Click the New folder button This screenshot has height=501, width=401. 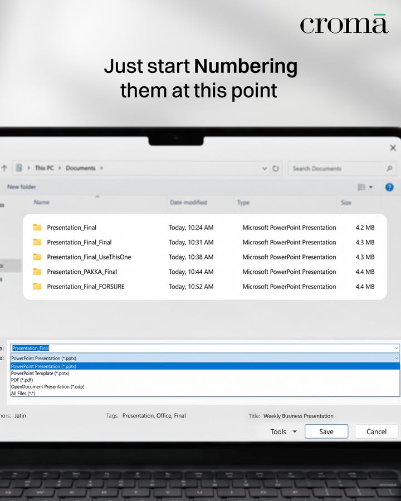click(21, 187)
